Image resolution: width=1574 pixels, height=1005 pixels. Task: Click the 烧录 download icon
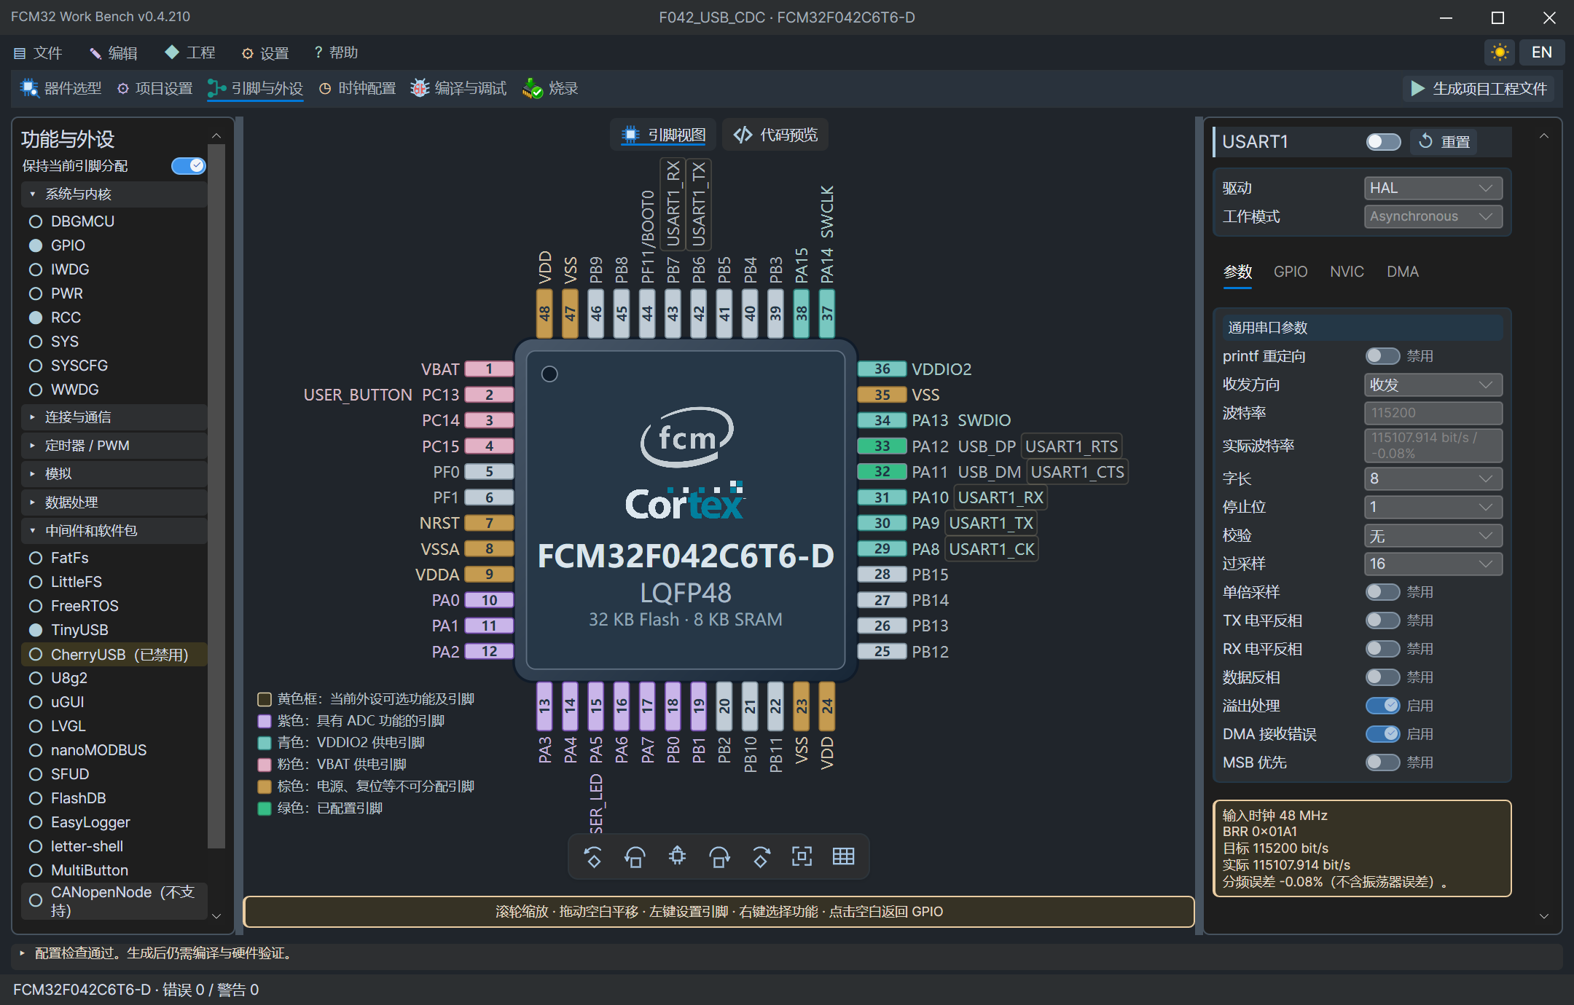533,88
